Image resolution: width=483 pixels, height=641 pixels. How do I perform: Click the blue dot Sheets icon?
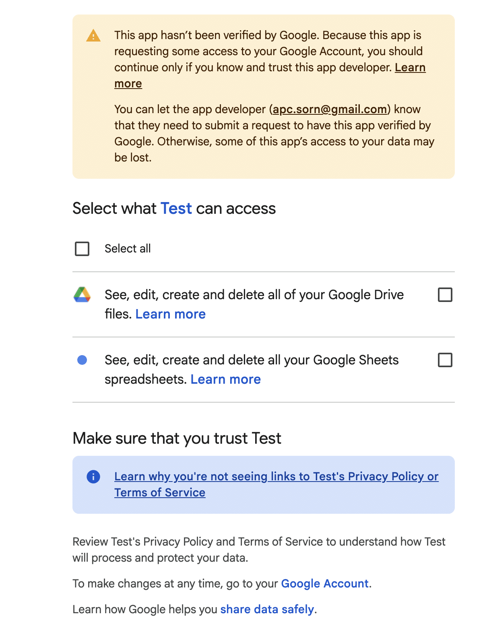click(x=82, y=360)
